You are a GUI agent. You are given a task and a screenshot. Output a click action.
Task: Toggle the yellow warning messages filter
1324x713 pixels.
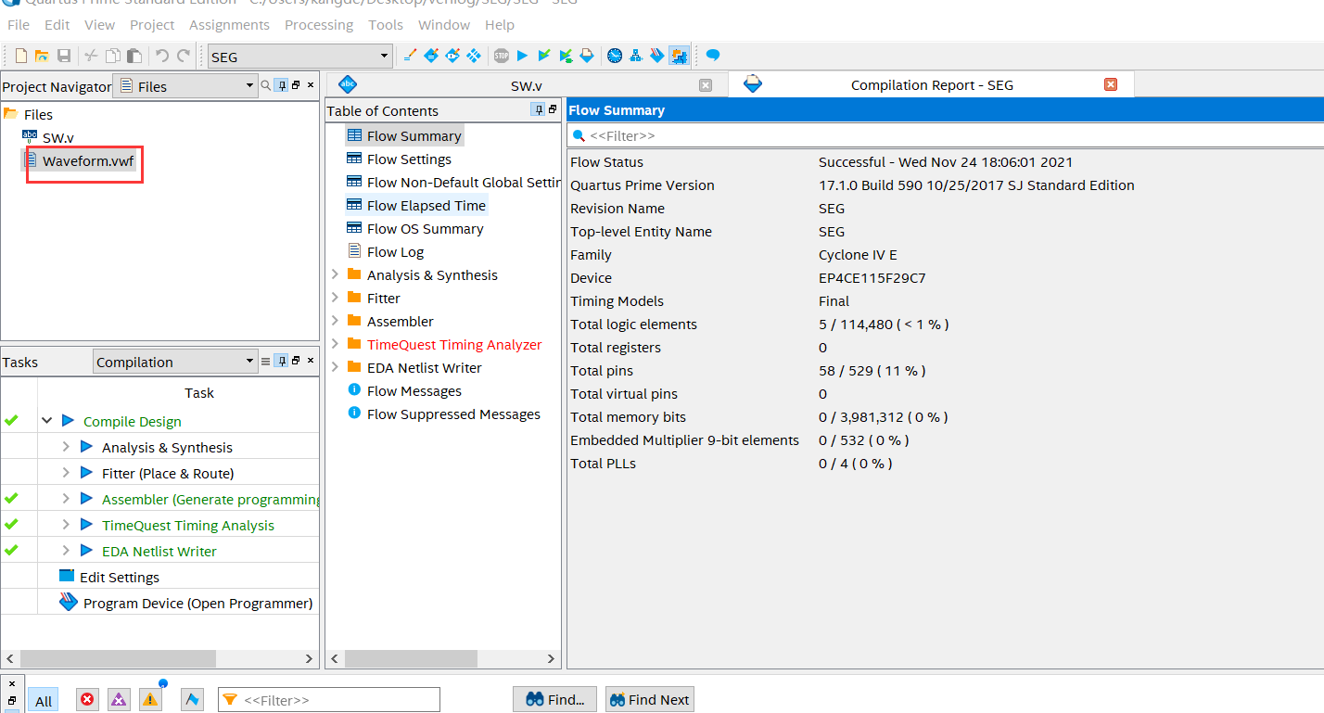(x=150, y=699)
